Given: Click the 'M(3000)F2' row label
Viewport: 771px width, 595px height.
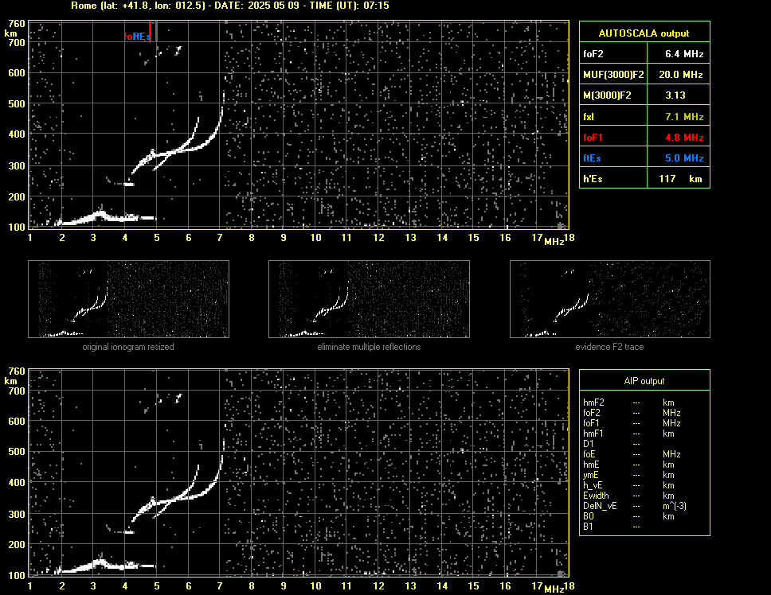Looking at the screenshot, I should point(607,95).
